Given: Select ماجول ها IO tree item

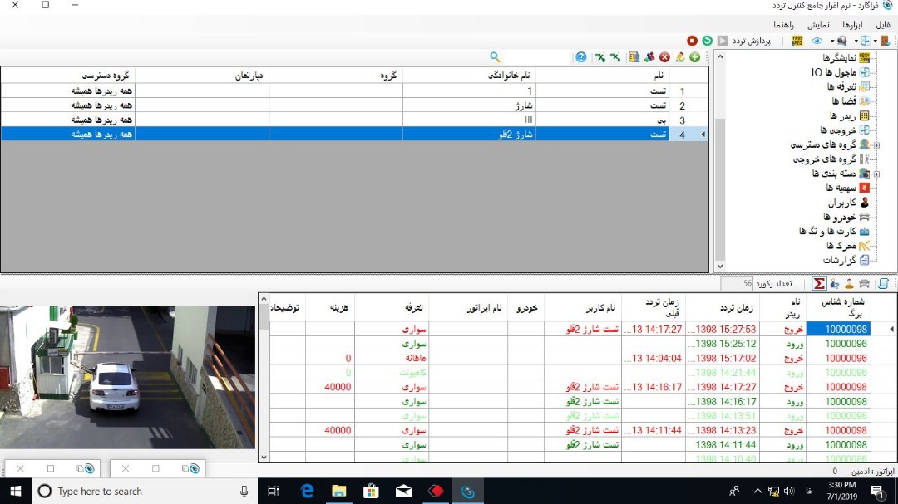Looking at the screenshot, I should [834, 72].
